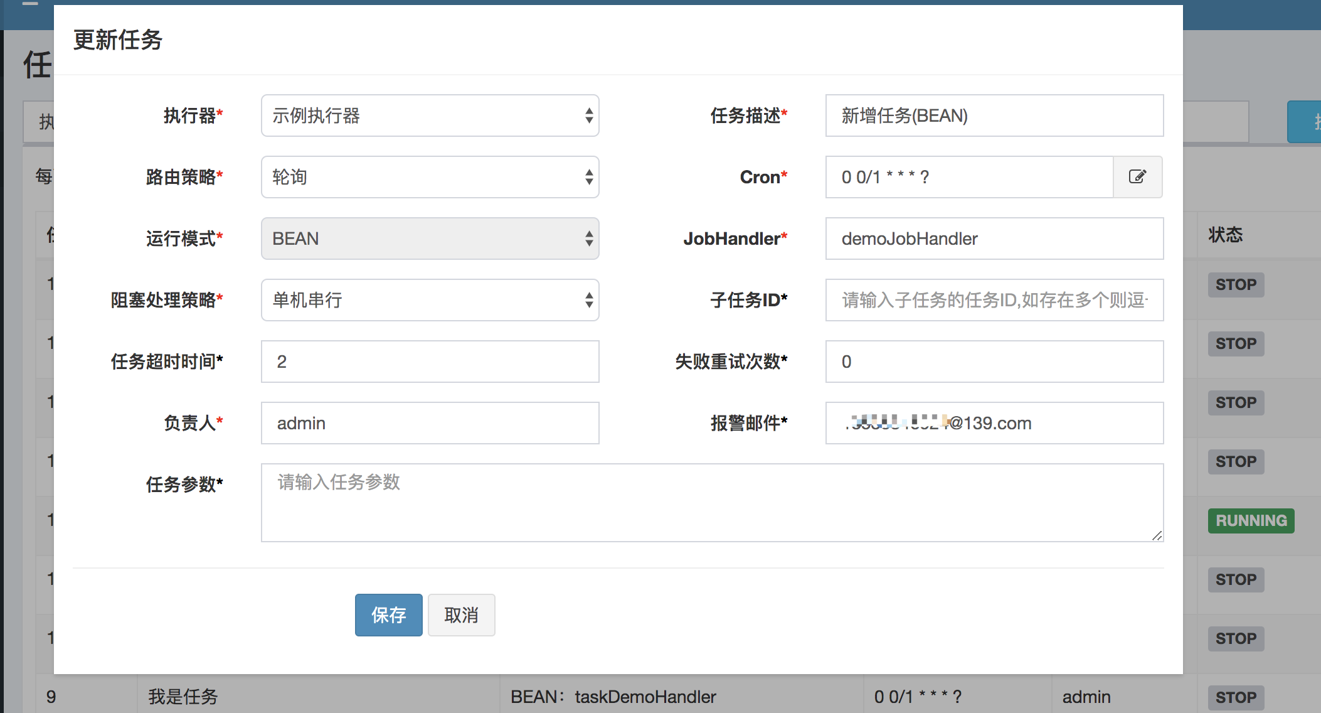Open the 路由策略 dropdown showing 轮询
1321x713 pixels.
point(429,177)
